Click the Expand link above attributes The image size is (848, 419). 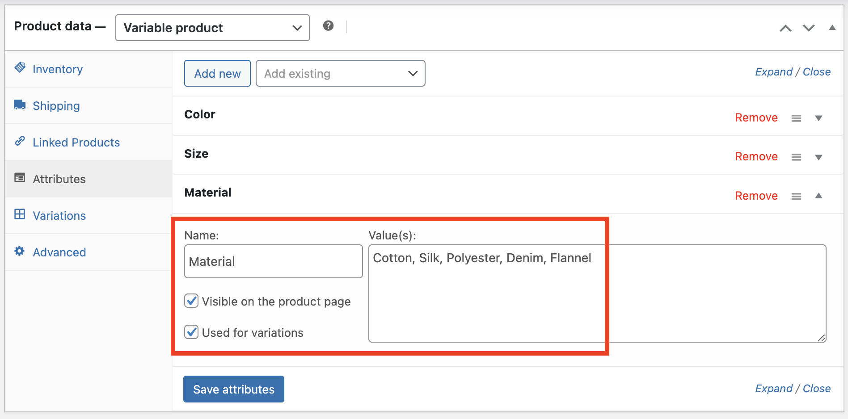point(773,71)
